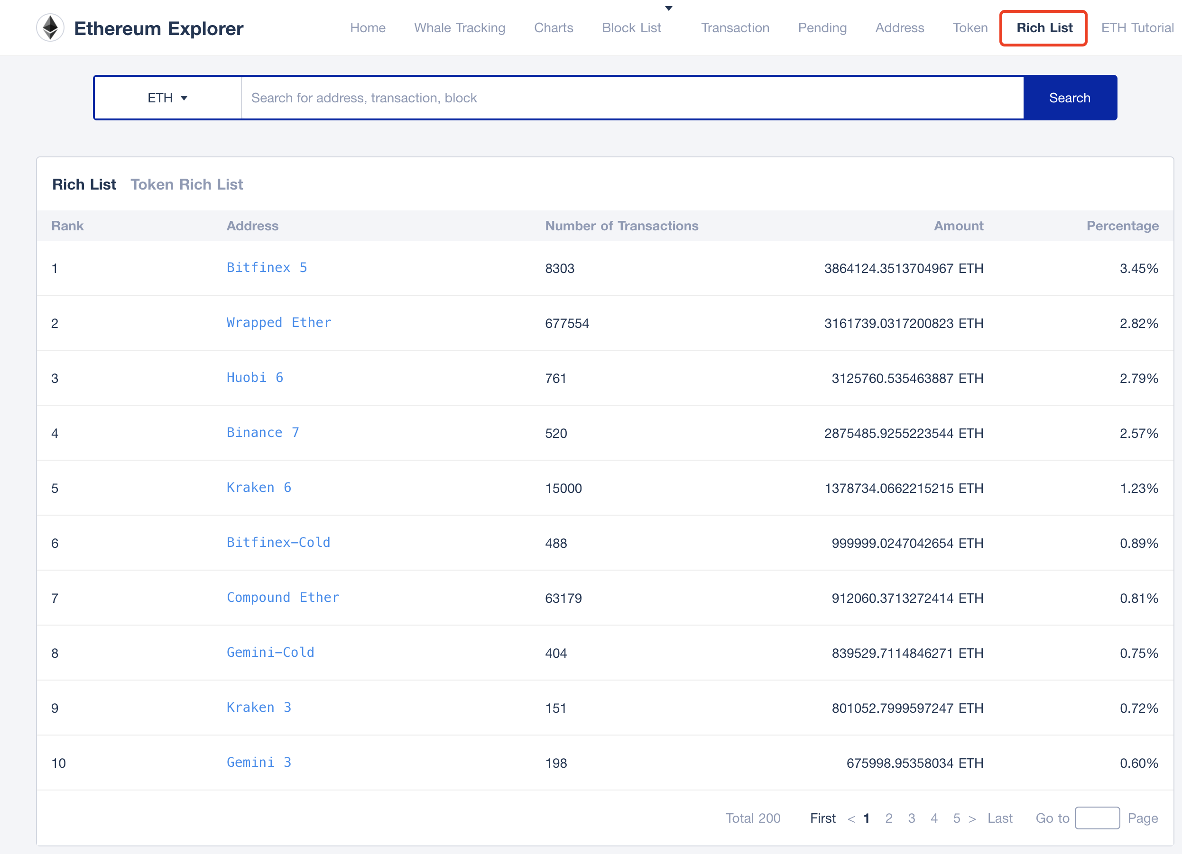
Task: Open the Binance 7 address link
Action: [x=263, y=433]
